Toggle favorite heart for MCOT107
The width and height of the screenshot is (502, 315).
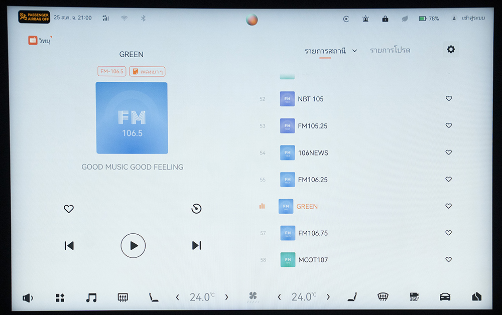point(449,259)
